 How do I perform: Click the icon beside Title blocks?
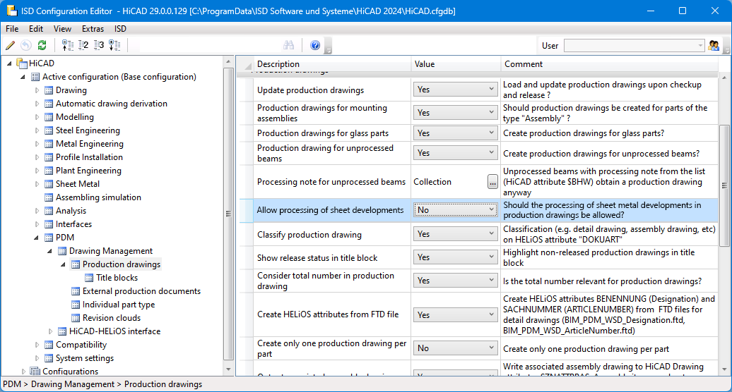[89, 278]
